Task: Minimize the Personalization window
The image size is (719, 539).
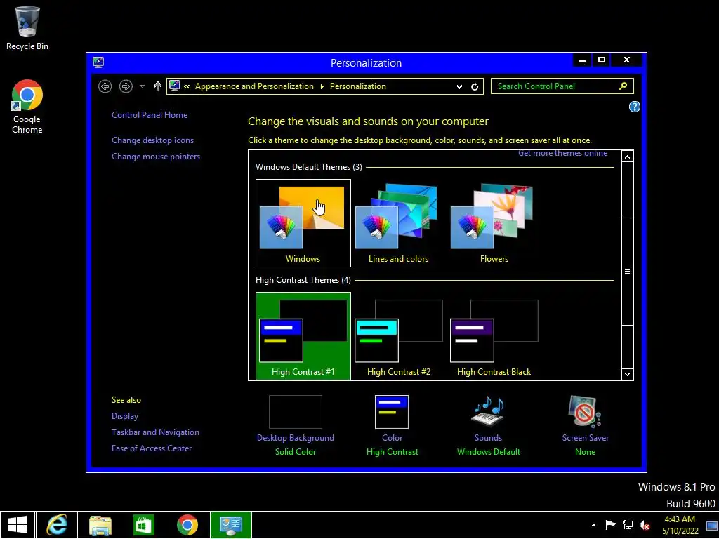Action: (x=582, y=60)
